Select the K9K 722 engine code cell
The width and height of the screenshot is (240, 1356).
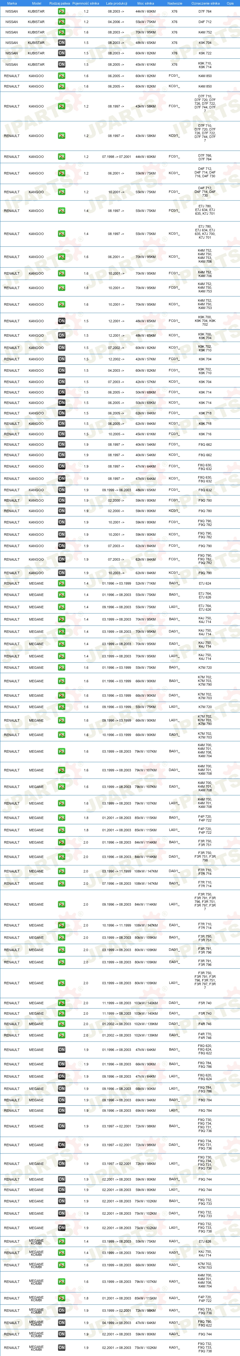(x=205, y=53)
